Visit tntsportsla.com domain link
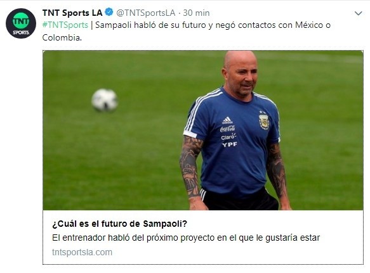This screenshot has height=273, width=370. [x=82, y=252]
